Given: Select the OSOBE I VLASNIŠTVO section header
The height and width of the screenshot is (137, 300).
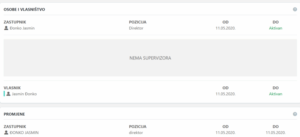Looking at the screenshot, I should pos(24,9).
